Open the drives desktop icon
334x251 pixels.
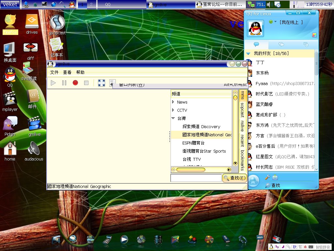point(32,24)
